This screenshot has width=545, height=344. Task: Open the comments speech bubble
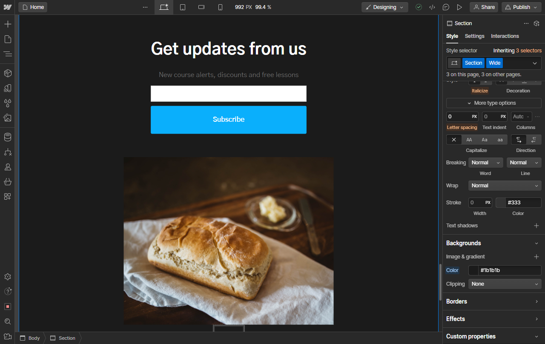446,7
